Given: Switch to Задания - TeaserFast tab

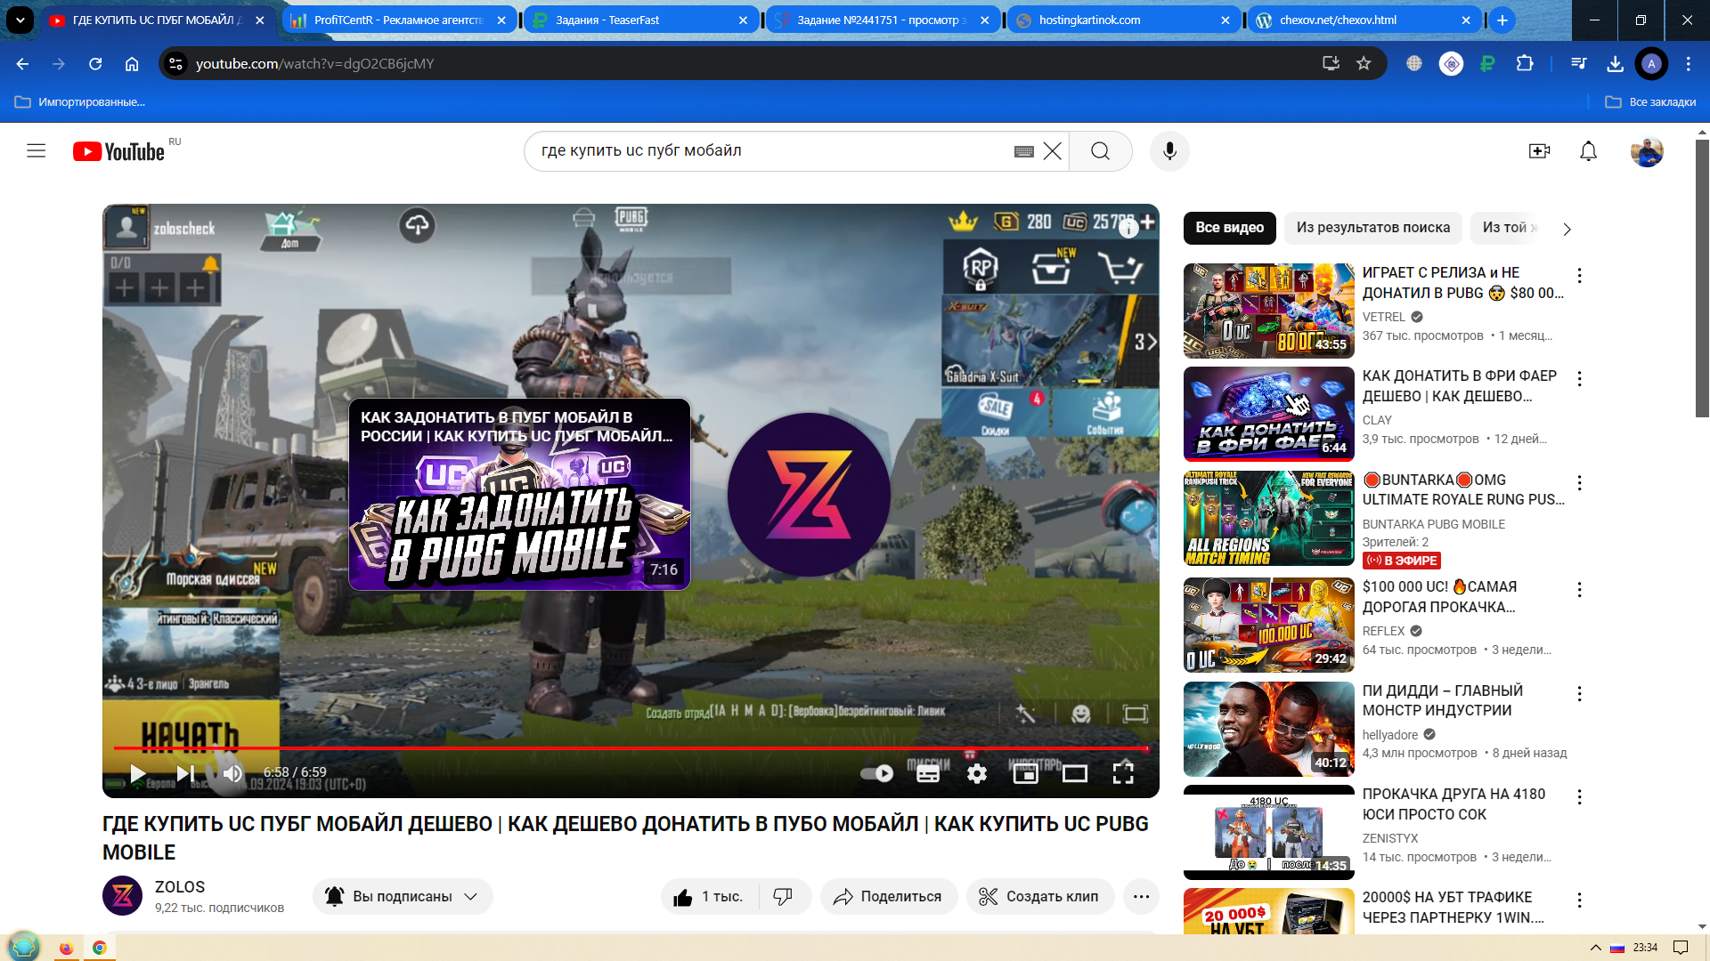Looking at the screenshot, I should pos(639,20).
